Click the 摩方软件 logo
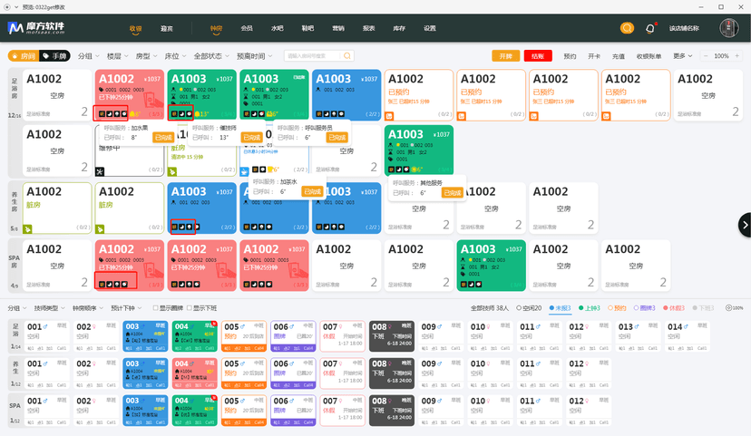Image resolution: width=751 pixels, height=436 pixels. coord(36,28)
